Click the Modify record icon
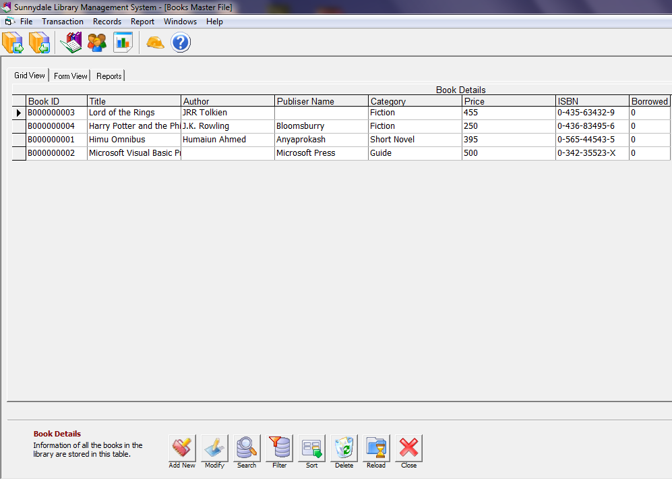The width and height of the screenshot is (672, 479). point(214,447)
